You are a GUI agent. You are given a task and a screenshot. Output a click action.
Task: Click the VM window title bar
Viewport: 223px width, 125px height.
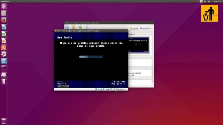[91, 31]
